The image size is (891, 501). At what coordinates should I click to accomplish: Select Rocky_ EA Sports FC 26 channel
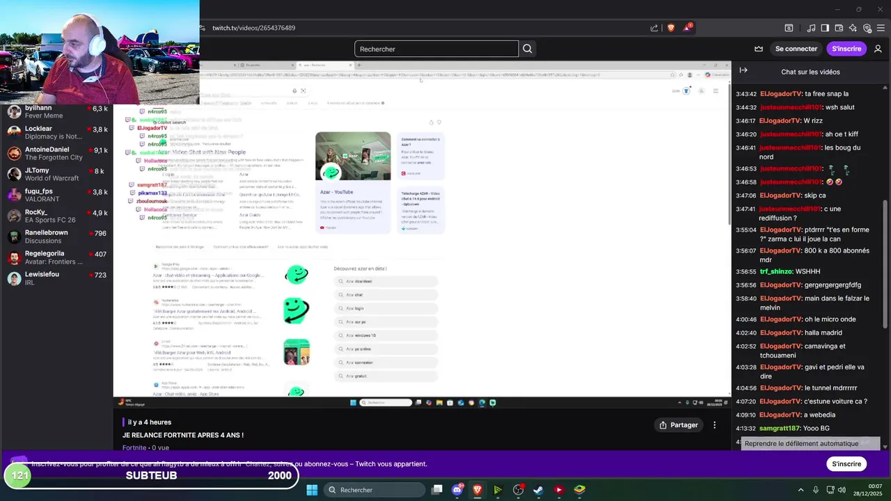point(56,216)
